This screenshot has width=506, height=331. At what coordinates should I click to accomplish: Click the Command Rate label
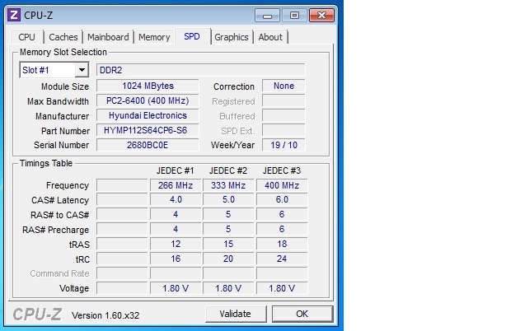pyautogui.click(x=59, y=273)
